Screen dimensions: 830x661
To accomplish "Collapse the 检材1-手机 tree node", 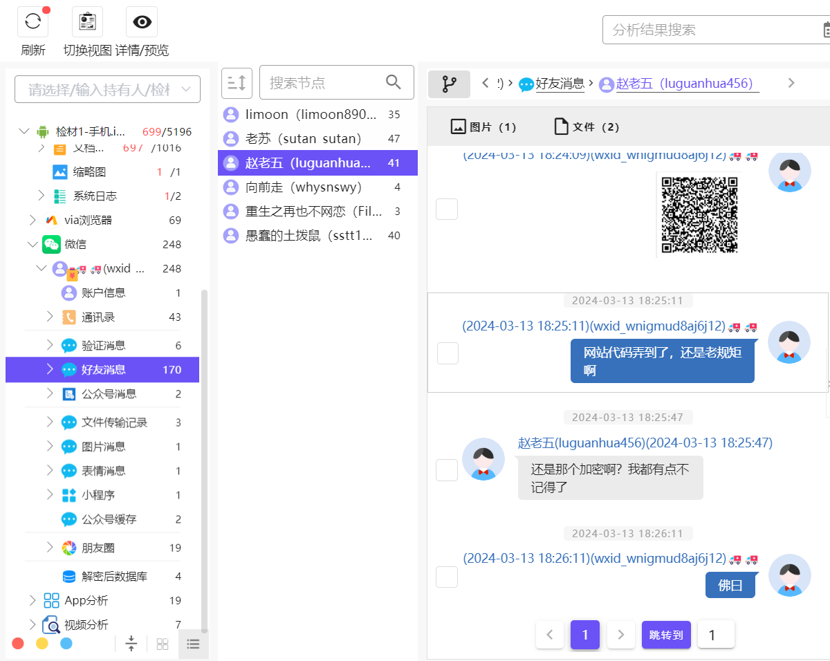I will click(x=24, y=131).
